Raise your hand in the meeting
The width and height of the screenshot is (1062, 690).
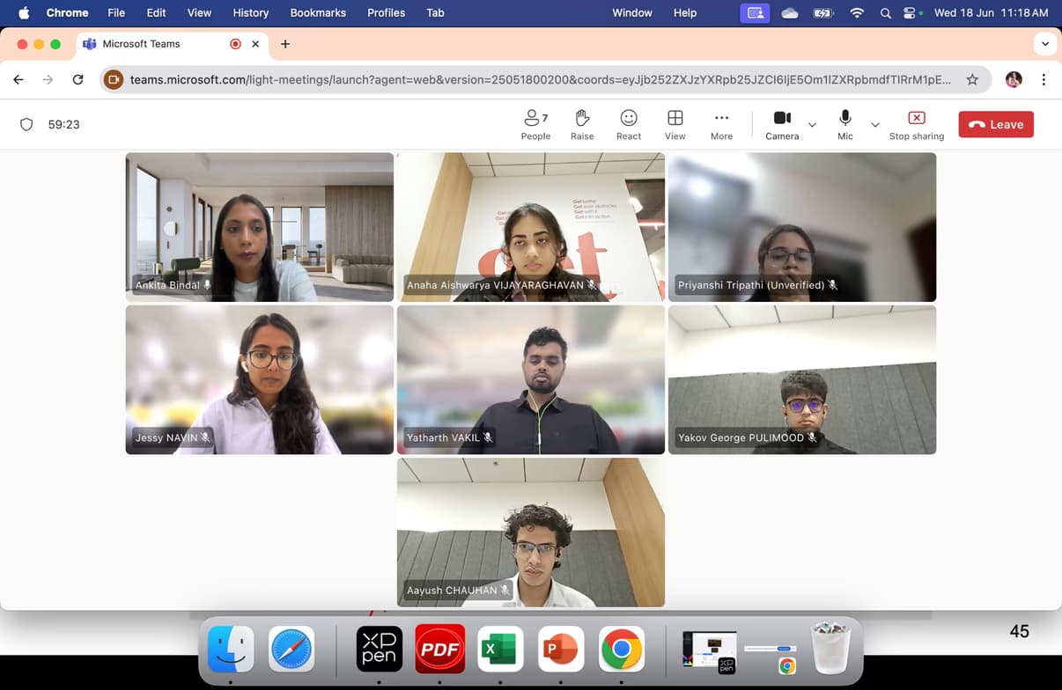click(581, 125)
